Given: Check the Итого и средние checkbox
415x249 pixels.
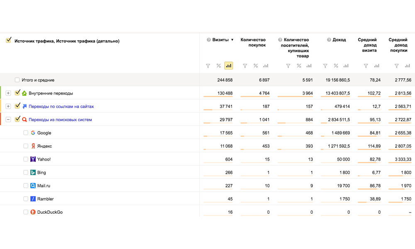Looking at the screenshot, I should click(x=17, y=80).
